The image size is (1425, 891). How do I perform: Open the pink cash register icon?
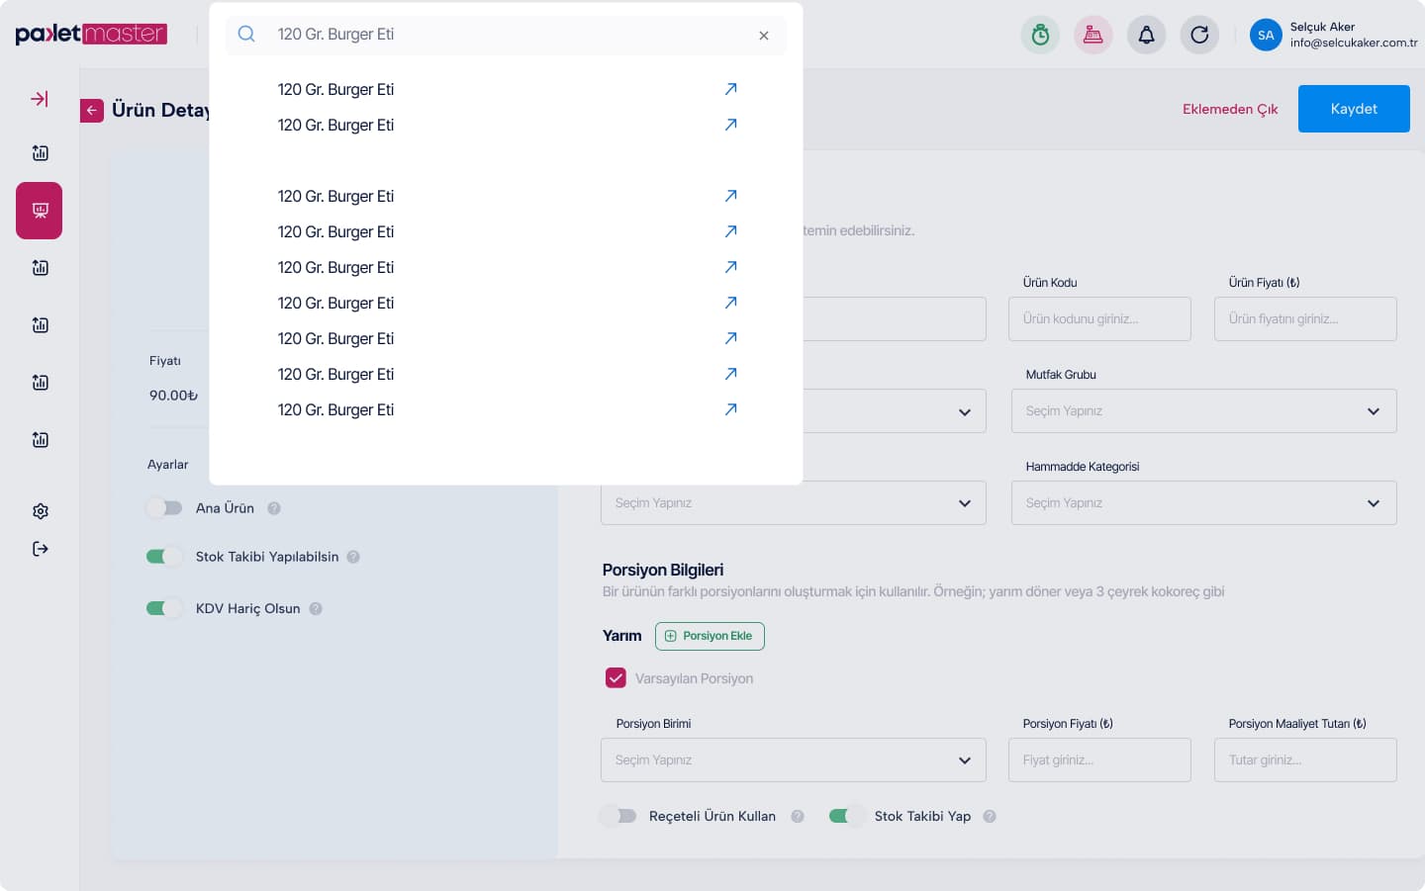coord(1093,35)
